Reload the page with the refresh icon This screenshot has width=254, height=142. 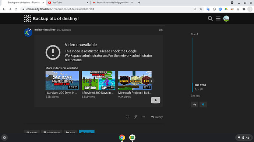16,9
